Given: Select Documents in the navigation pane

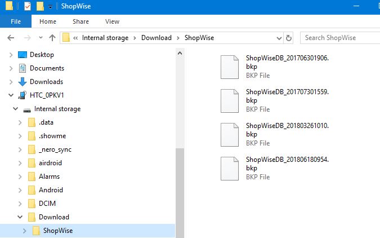Looking at the screenshot, I should tap(47, 68).
